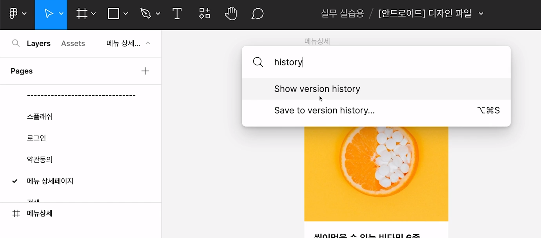Screen dimensions: 541x238
Task: Click the layers panel search icon
Action: (x=16, y=43)
